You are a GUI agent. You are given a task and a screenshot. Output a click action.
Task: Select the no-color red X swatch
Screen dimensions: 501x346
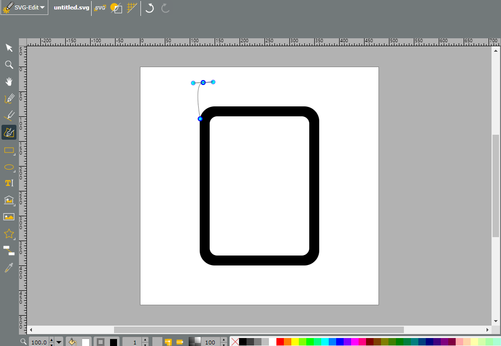(x=235, y=342)
